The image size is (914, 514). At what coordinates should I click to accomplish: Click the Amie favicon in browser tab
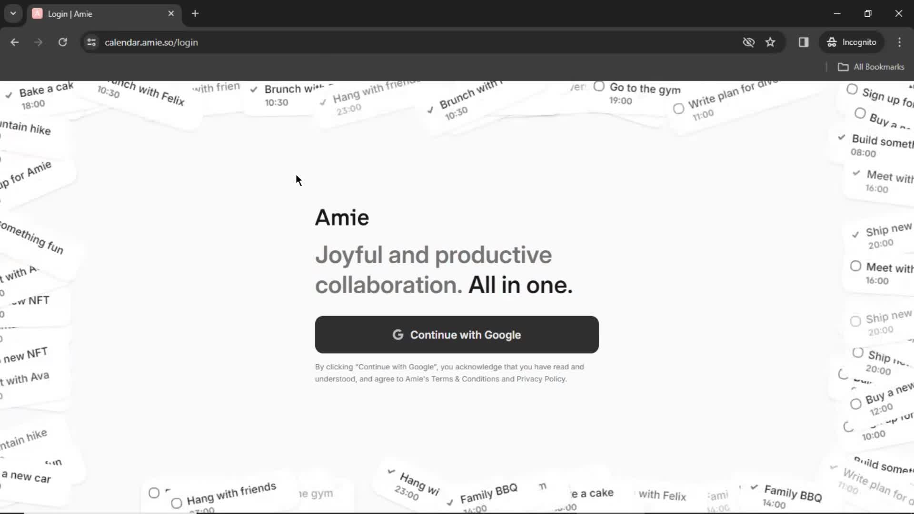38,13
